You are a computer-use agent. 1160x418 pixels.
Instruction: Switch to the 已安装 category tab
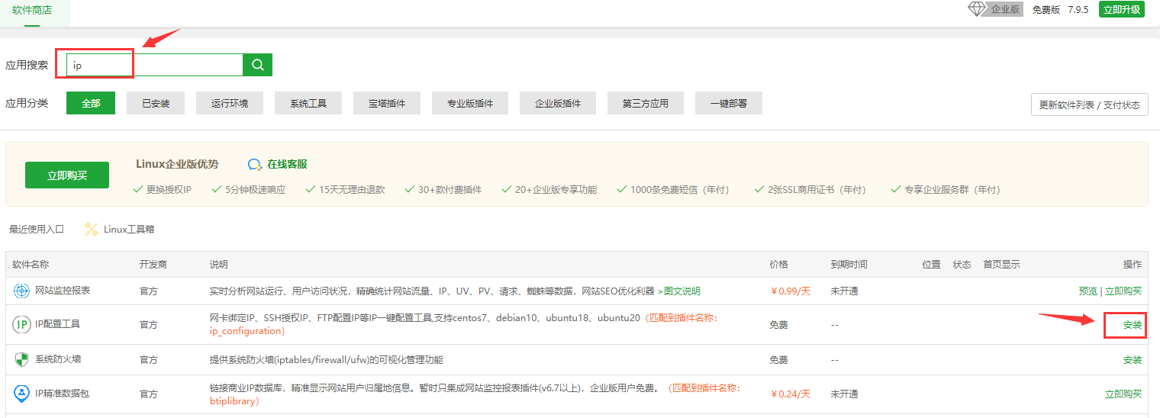point(156,103)
